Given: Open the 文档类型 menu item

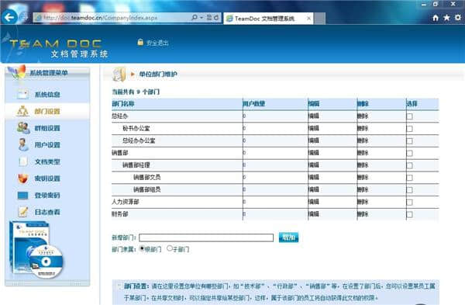Looking at the screenshot, I should [x=47, y=161].
